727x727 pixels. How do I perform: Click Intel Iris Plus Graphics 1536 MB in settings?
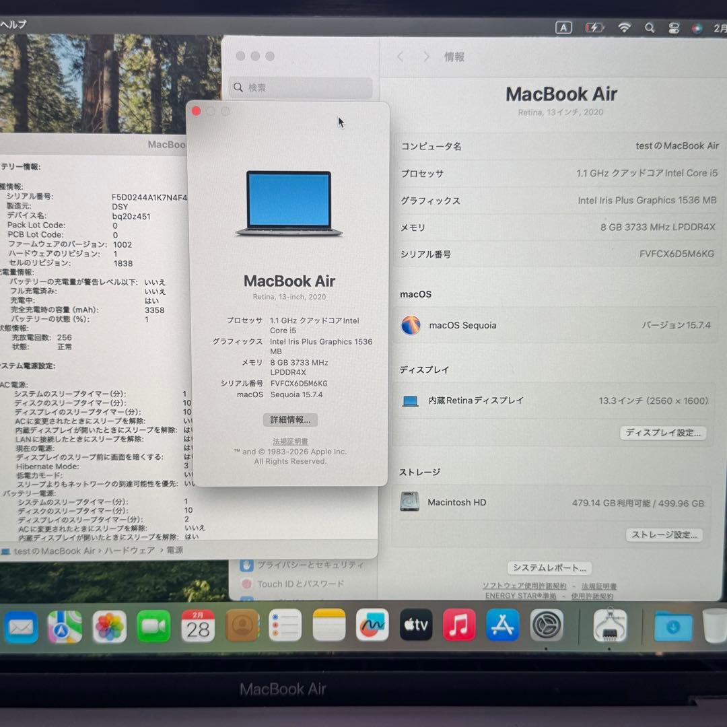pos(647,201)
